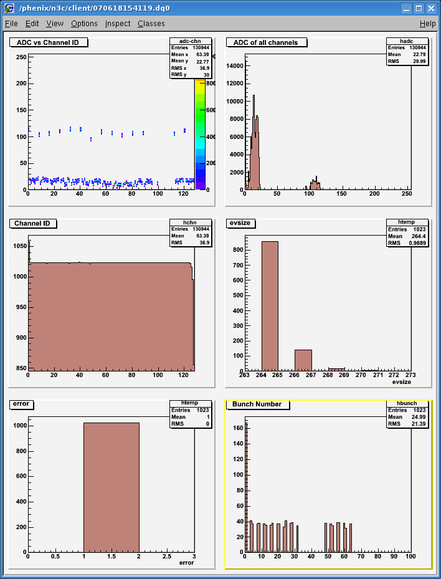Close the canvas window
441x579 pixels.
point(432,8)
